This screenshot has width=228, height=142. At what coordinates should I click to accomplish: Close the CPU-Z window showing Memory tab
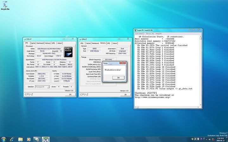click(128, 39)
